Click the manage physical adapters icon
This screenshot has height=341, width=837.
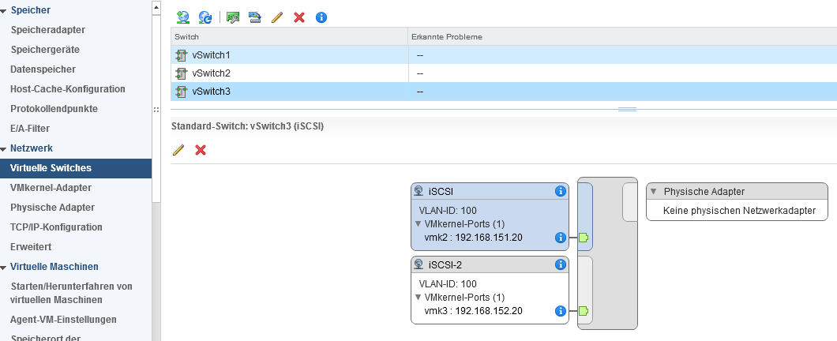click(x=232, y=17)
